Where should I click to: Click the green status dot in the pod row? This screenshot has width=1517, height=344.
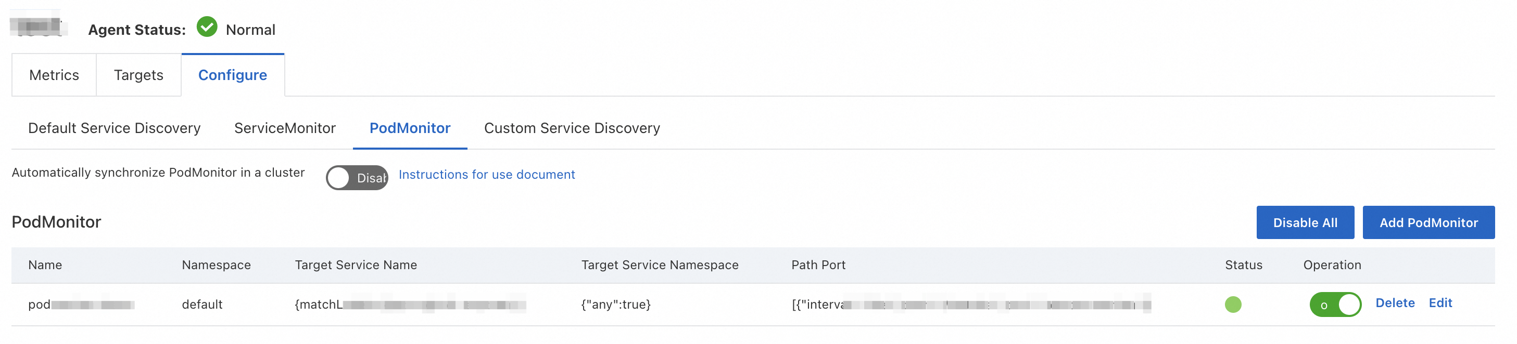(1233, 305)
